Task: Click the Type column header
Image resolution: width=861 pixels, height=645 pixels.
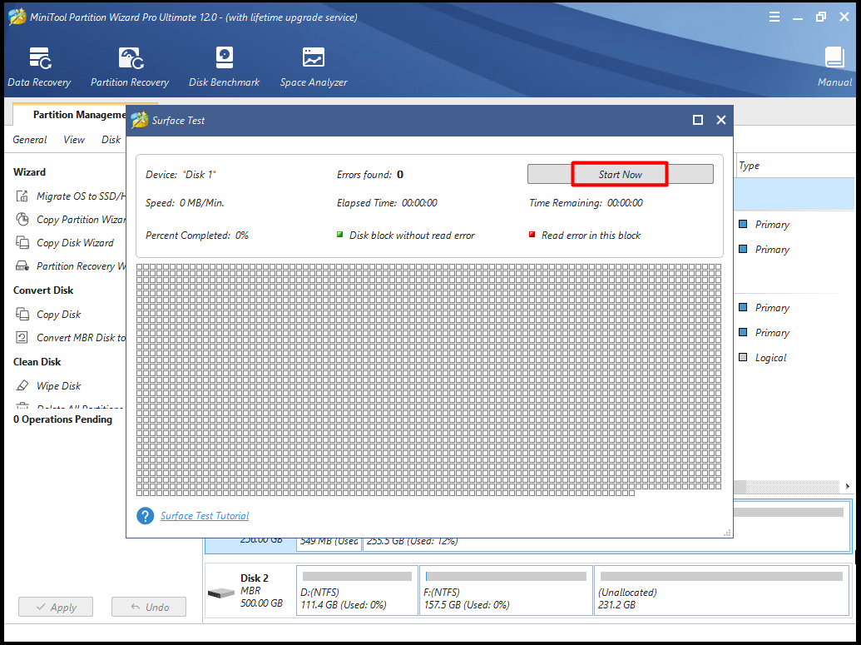Action: click(x=749, y=166)
